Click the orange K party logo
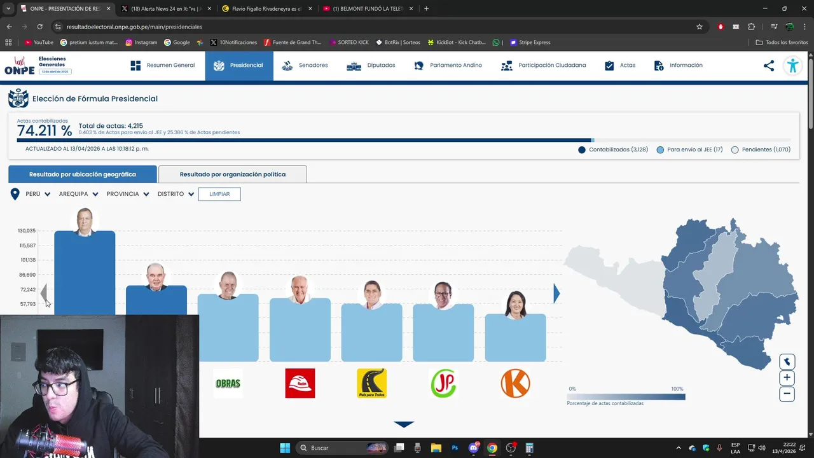This screenshot has width=814, height=458. pos(515,384)
